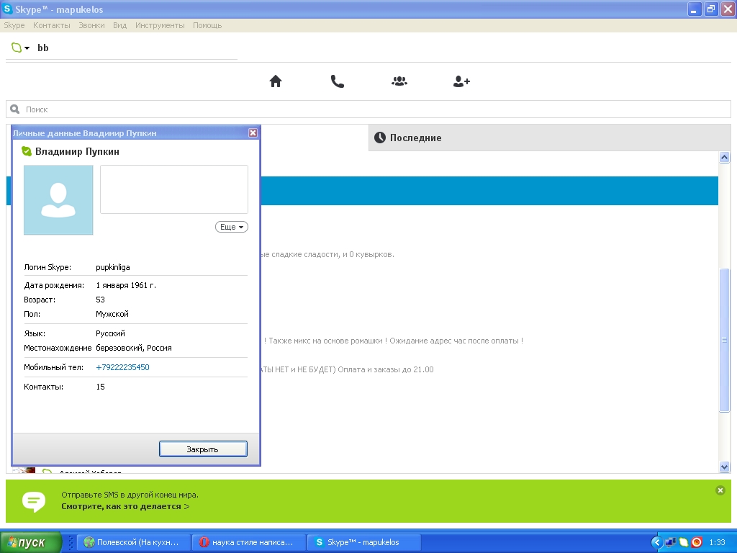Screen dimensions: 737x553
Task: Switch to the Последние tab
Action: [x=549, y=138]
